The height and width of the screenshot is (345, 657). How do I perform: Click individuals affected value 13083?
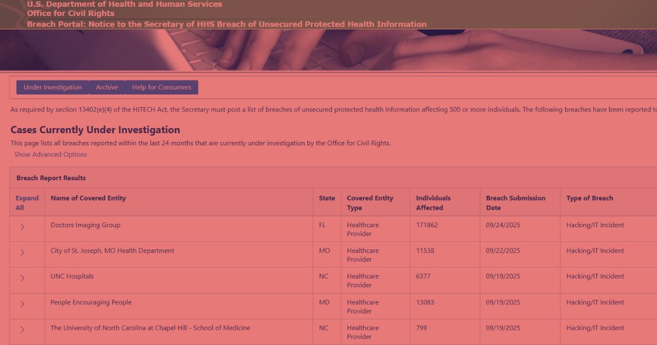pos(425,302)
